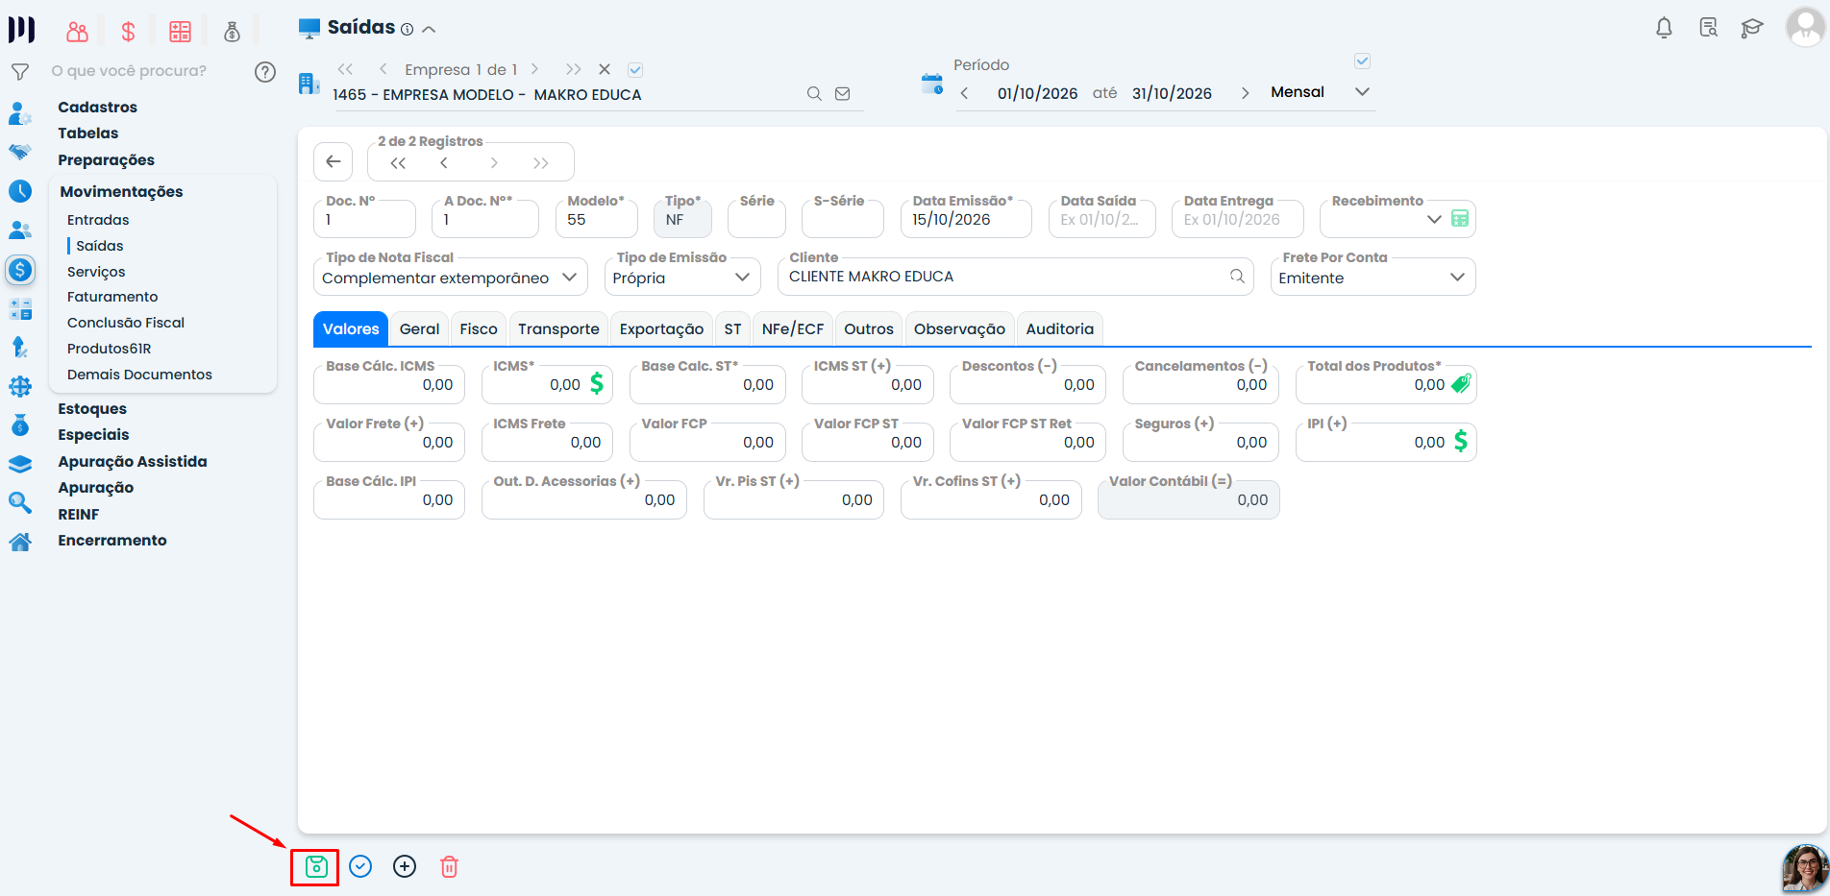
Task: Switch to the Fisco tab
Action: pyautogui.click(x=479, y=328)
